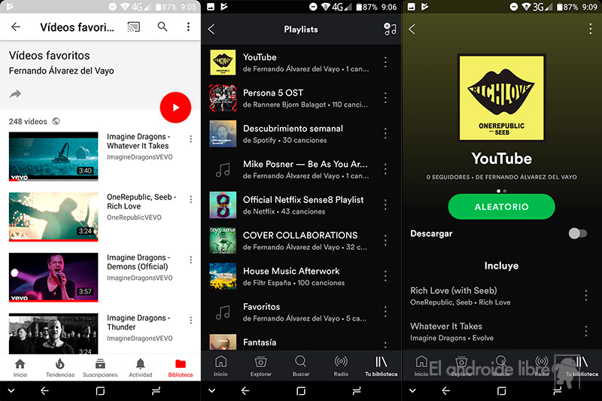Tap Radio in the Playlists screen nav
This screenshot has width=602, height=401.
click(x=341, y=366)
